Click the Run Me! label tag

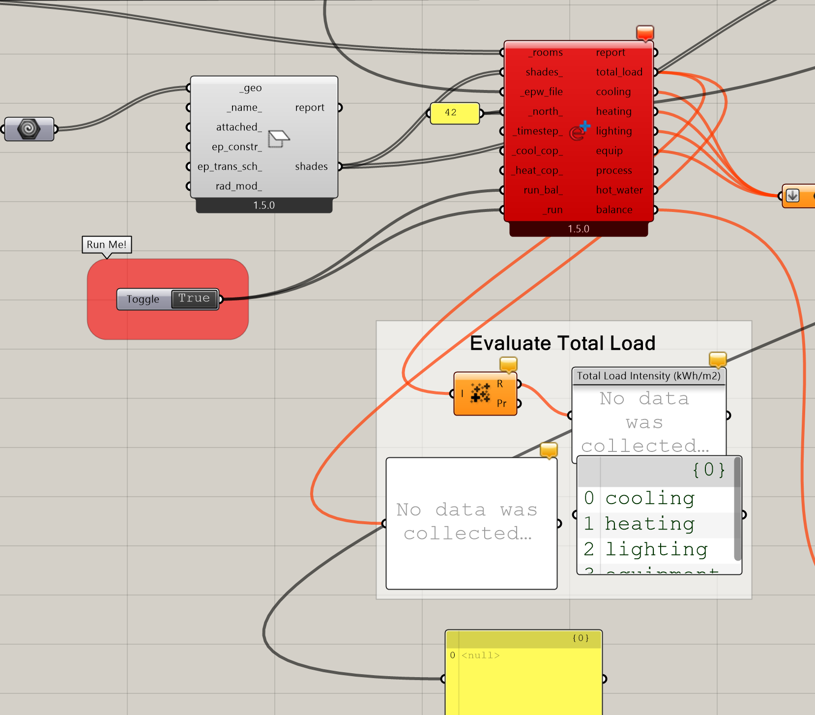[x=107, y=244]
